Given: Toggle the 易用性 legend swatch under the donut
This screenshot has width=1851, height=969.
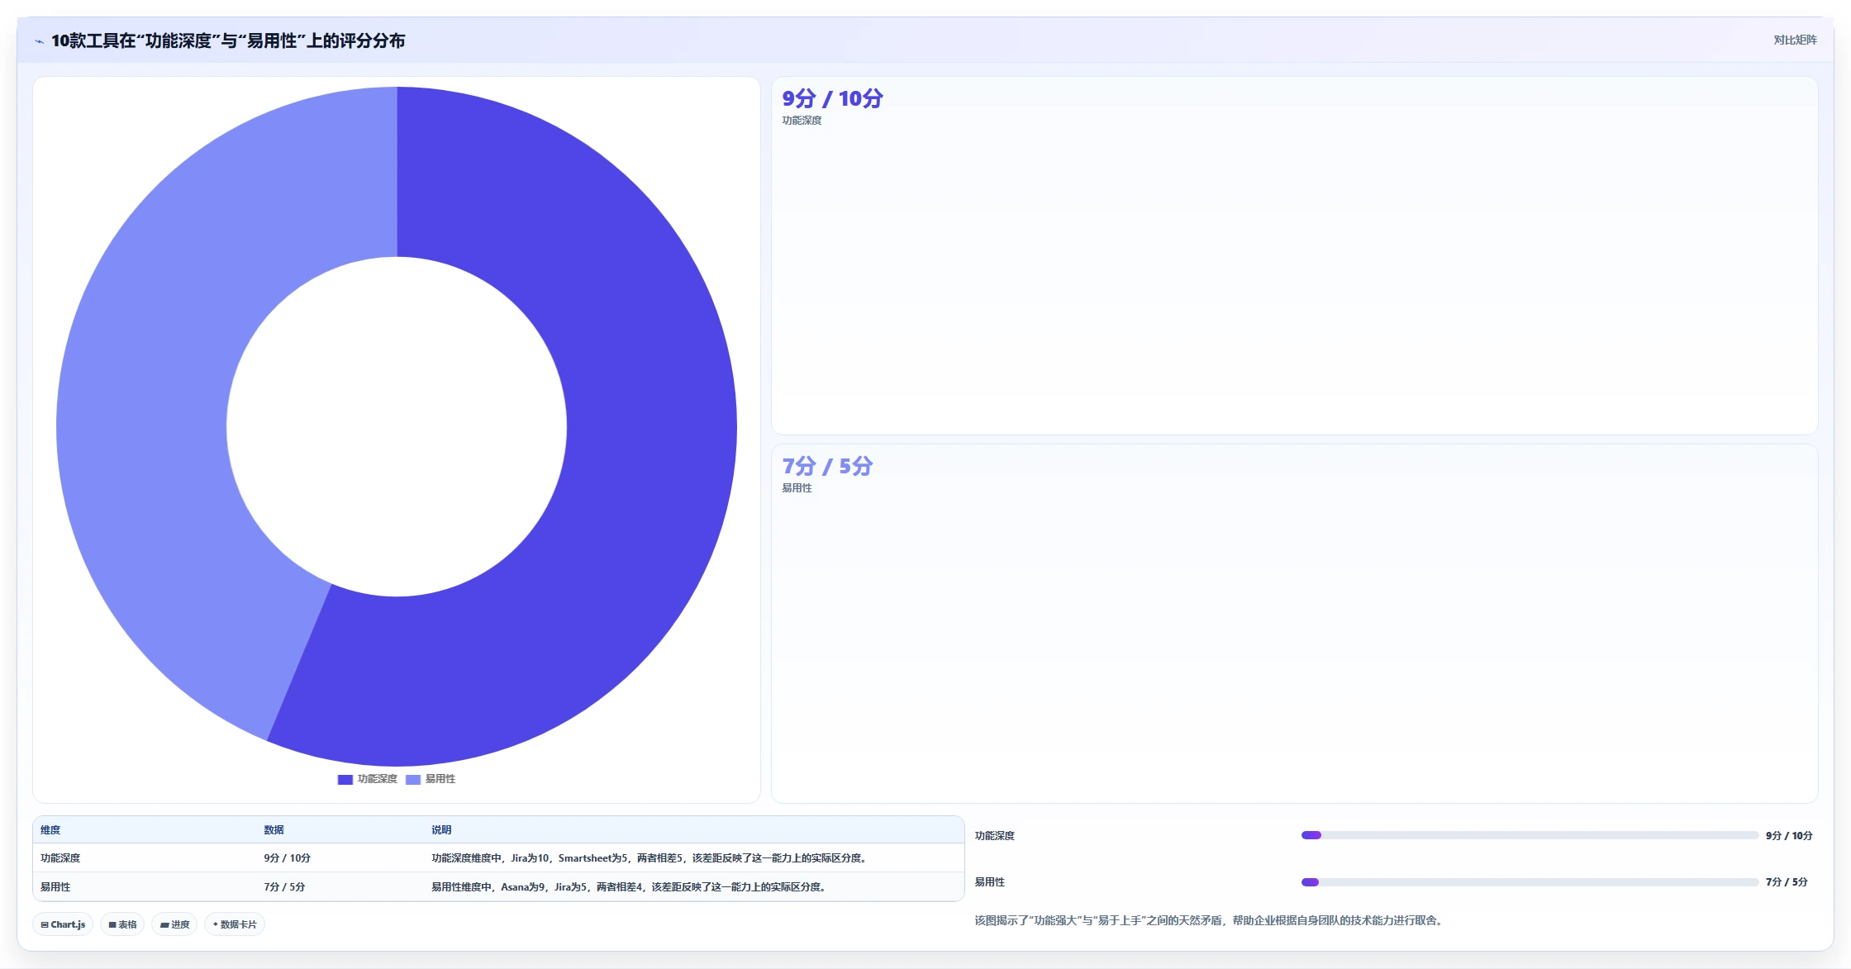Looking at the screenshot, I should click(413, 779).
